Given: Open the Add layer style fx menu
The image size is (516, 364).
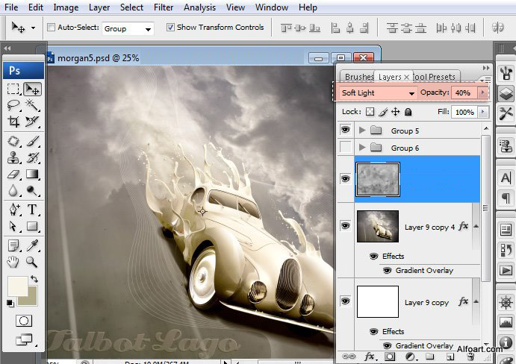Looking at the screenshot, I should [x=370, y=357].
